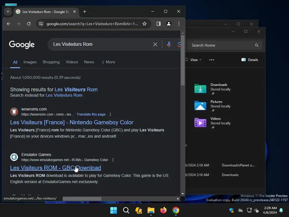Open the Pictures folder in File Explorer

click(x=213, y=106)
